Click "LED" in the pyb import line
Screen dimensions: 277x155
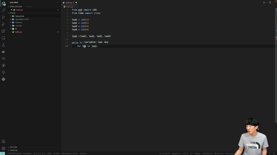point(94,10)
